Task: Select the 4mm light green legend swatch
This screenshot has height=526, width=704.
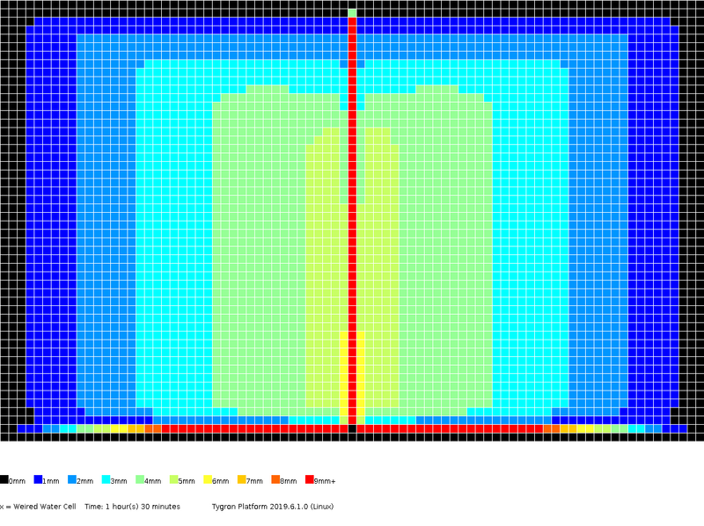Action: tap(138, 480)
